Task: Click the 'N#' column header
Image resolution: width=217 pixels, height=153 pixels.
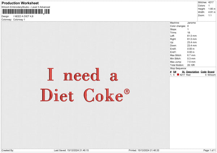Action: (x=175, y=72)
